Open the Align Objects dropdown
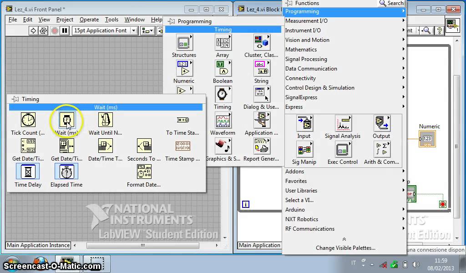This screenshot has width=466, height=273. click(x=147, y=30)
